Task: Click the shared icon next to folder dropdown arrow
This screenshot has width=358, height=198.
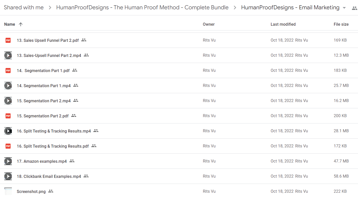Action: click(x=354, y=8)
